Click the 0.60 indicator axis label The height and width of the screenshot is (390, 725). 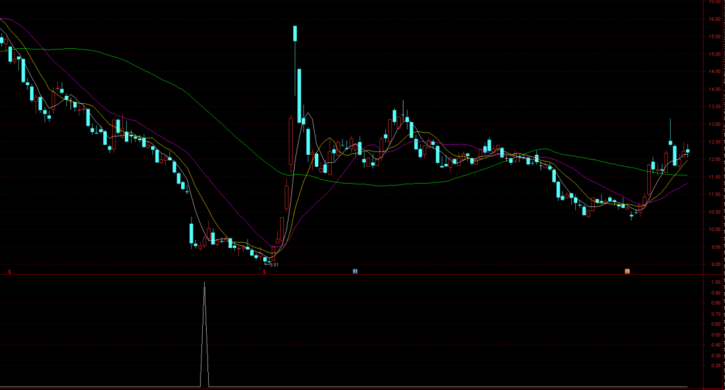click(716, 324)
